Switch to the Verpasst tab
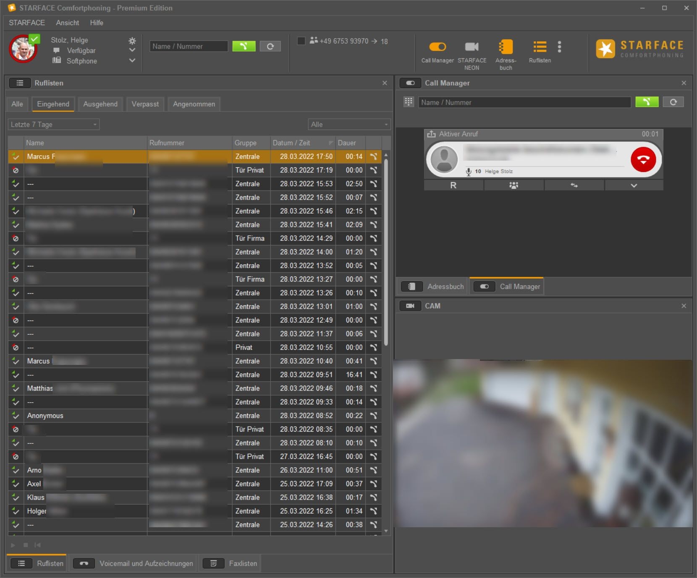The image size is (697, 578). click(x=145, y=104)
